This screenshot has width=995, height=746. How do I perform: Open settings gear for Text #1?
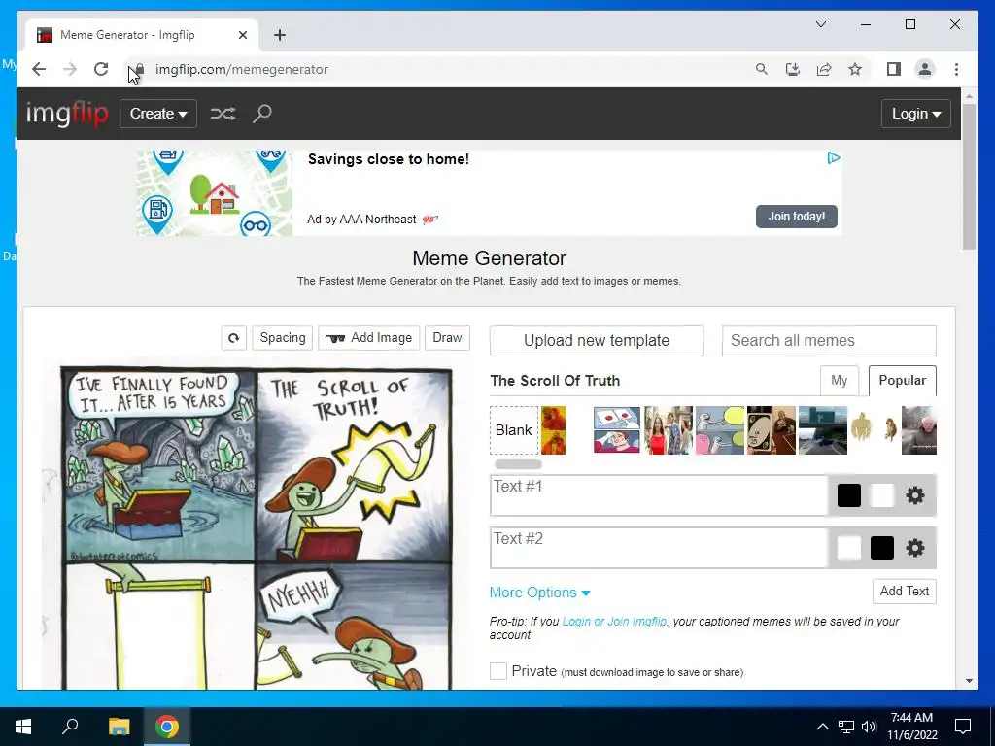pyautogui.click(x=915, y=495)
